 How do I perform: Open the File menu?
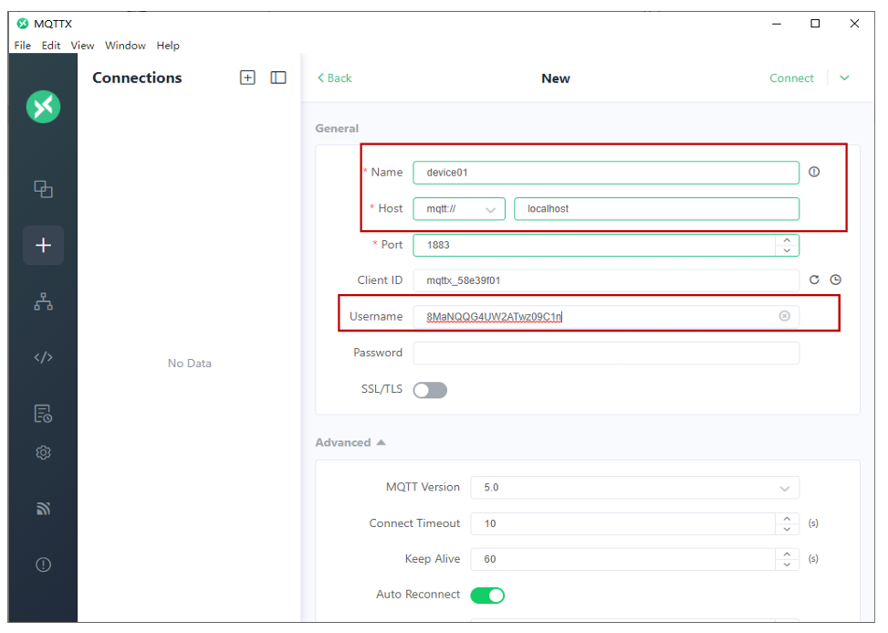[23, 46]
